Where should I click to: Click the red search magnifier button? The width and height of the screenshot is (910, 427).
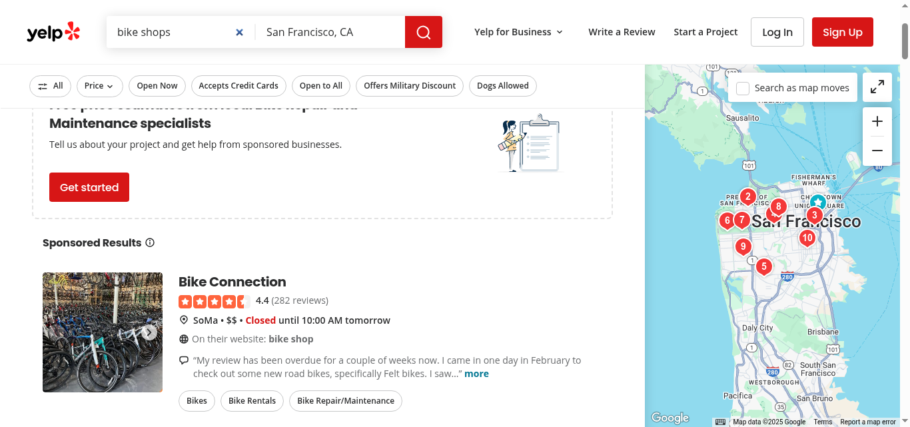(x=424, y=32)
